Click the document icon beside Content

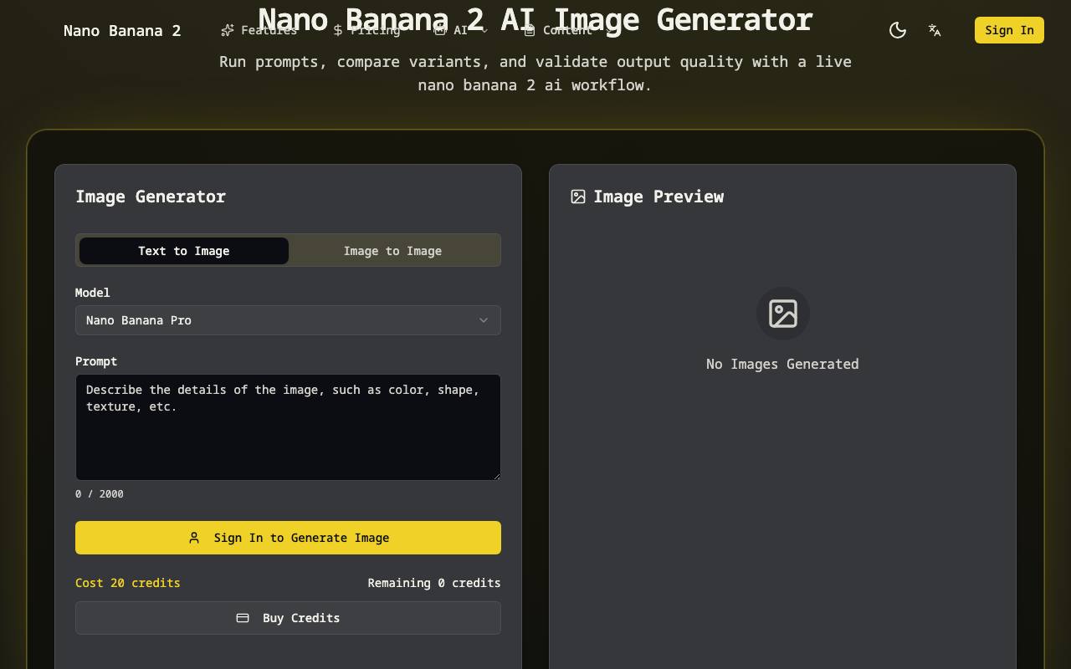coord(530,30)
